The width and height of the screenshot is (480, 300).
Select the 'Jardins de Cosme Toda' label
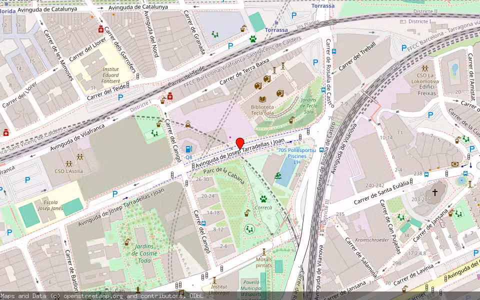pos(144,253)
